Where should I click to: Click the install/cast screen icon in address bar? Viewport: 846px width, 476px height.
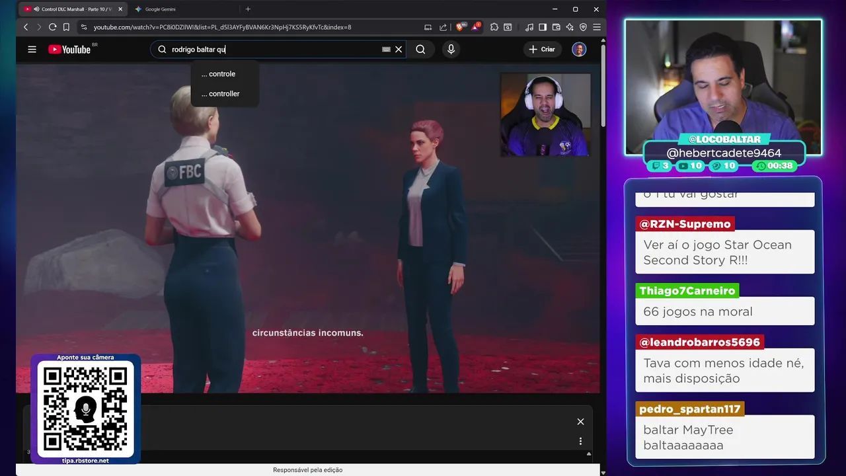coord(428,27)
